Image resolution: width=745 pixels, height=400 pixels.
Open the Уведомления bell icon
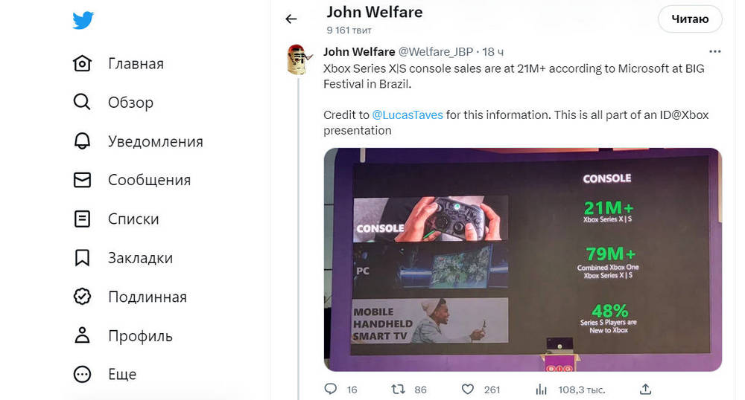82,141
